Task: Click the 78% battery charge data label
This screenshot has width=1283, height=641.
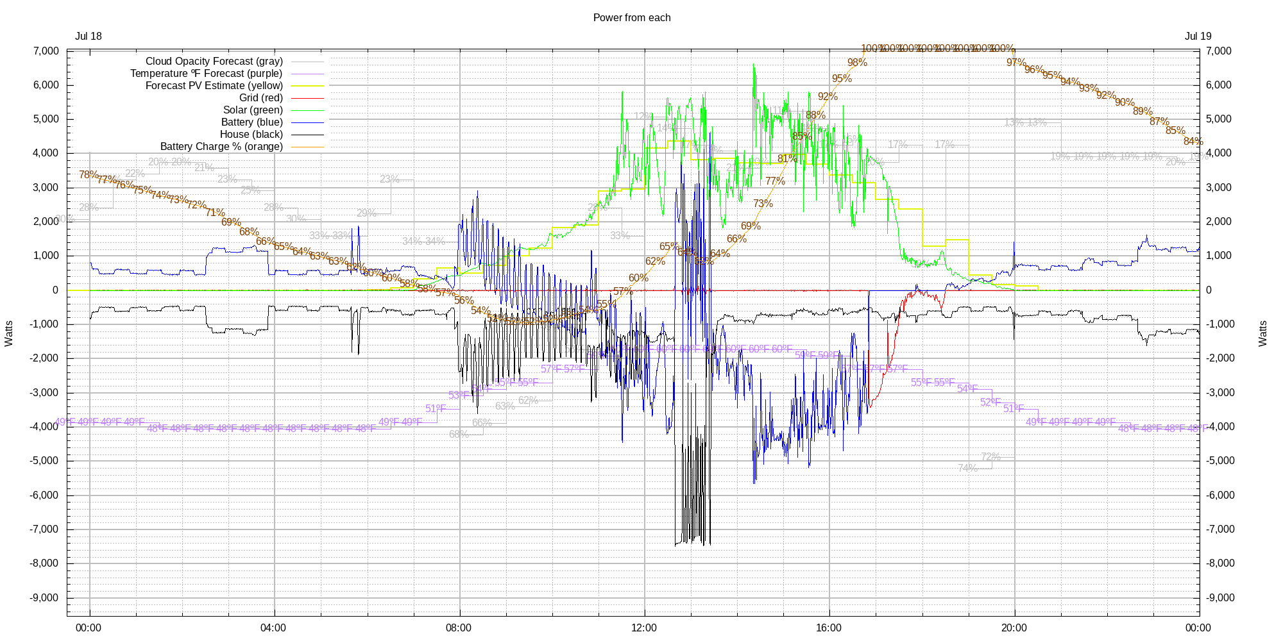Action: pos(89,175)
